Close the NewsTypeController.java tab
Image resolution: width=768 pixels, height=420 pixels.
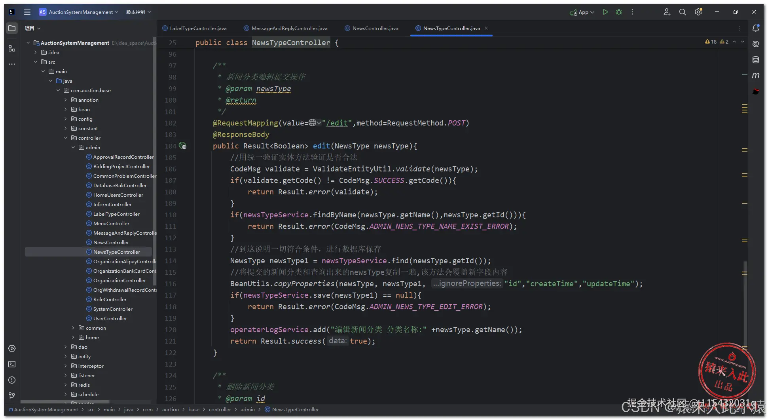pyautogui.click(x=486, y=28)
